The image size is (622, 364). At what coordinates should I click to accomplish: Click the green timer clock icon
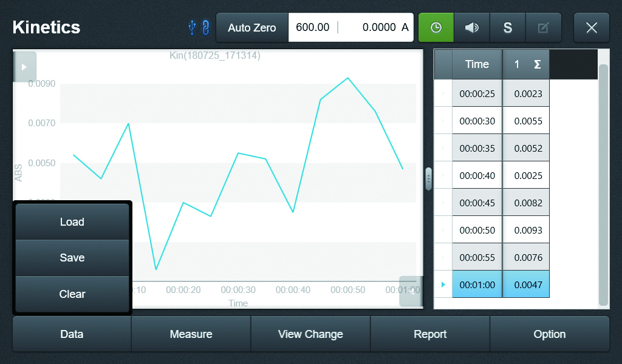(436, 27)
